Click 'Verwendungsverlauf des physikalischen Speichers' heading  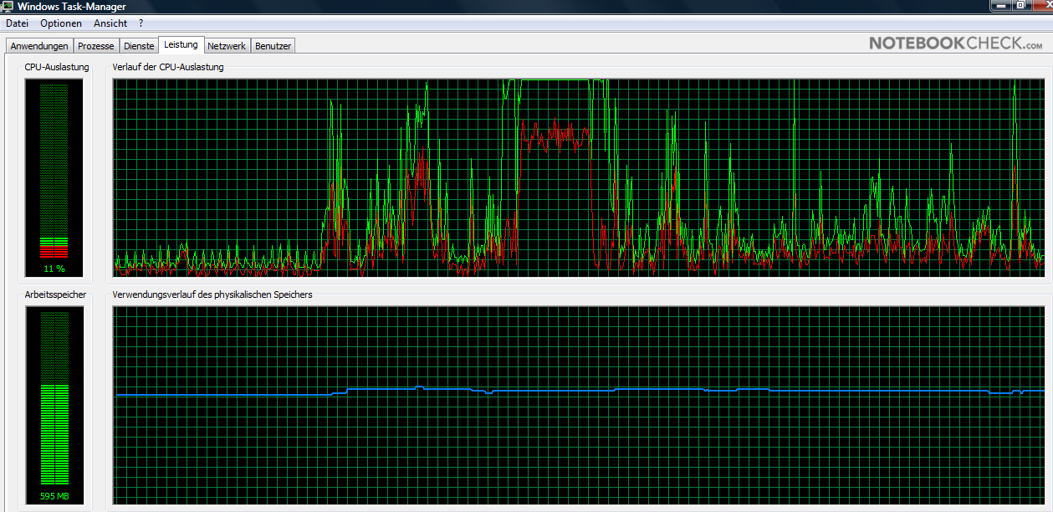[212, 294]
